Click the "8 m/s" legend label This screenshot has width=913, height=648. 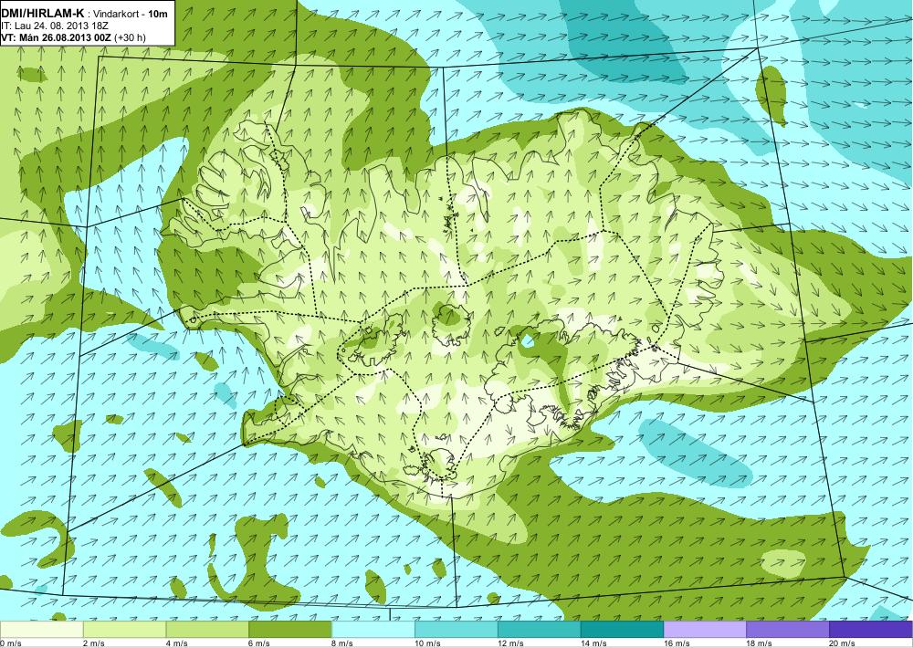click(342, 643)
